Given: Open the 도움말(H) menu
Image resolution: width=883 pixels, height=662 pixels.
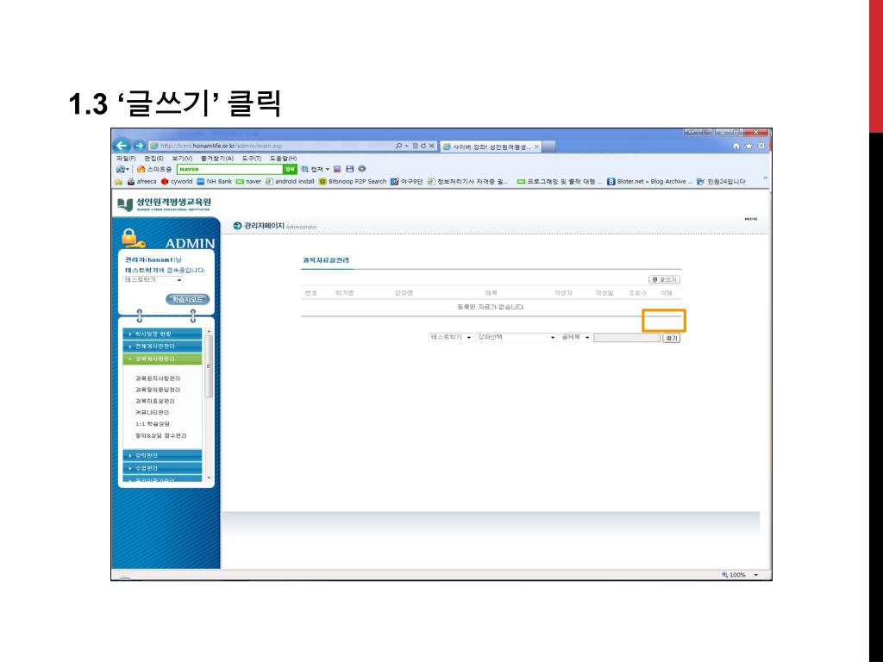Looking at the screenshot, I should (x=283, y=159).
